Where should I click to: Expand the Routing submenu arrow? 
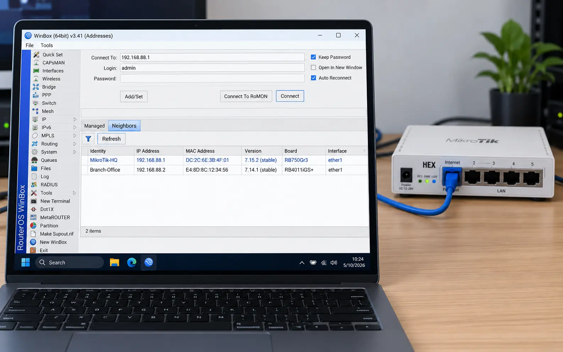click(75, 144)
